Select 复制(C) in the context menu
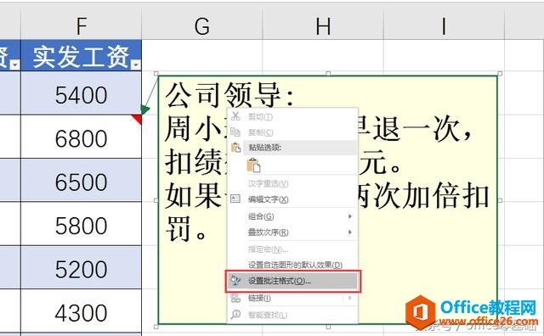 260,132
